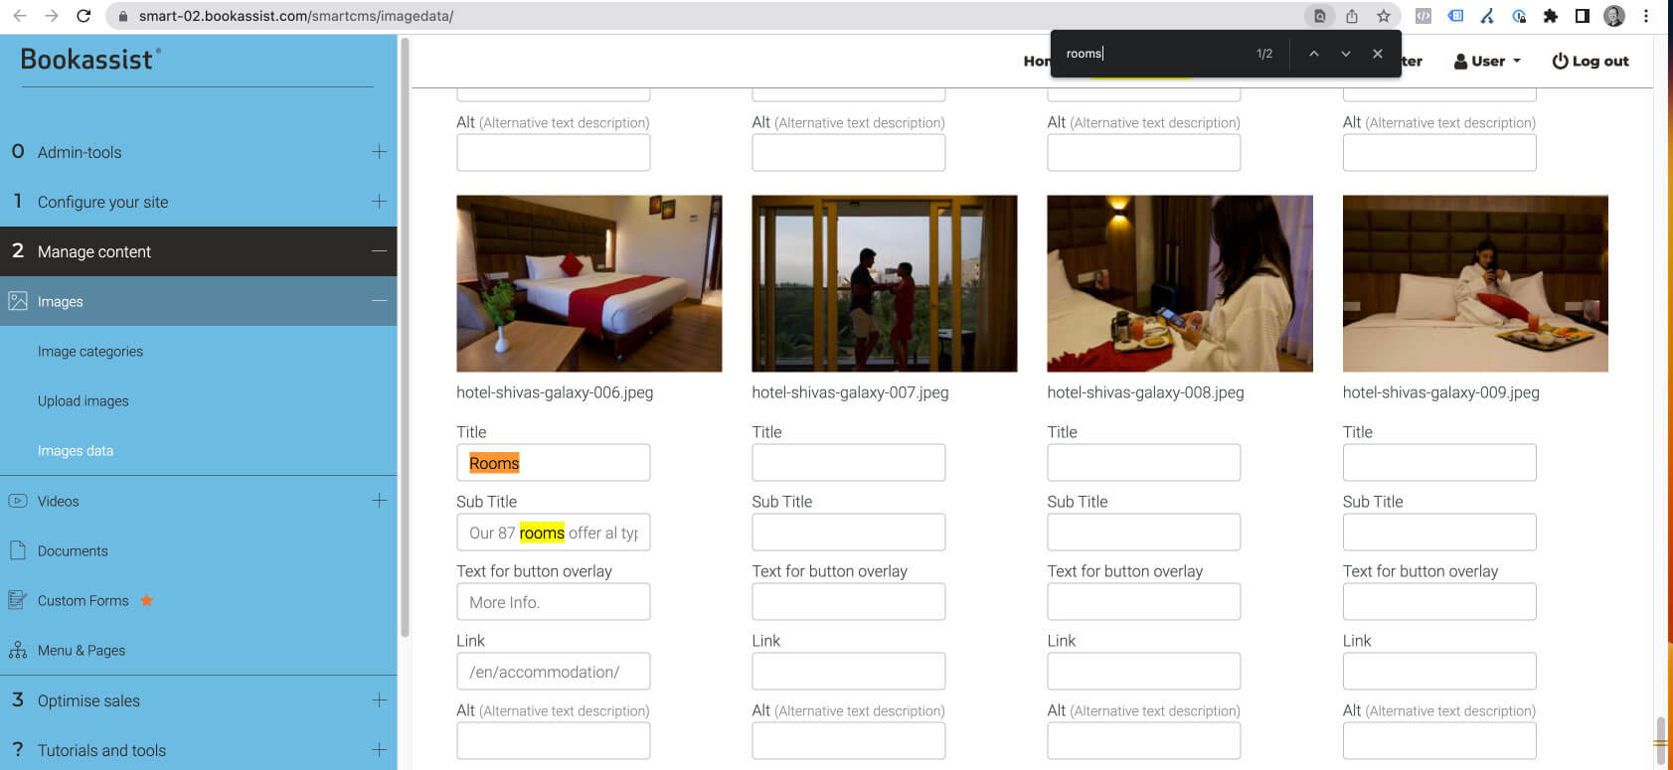Click the Link field containing /en/accommodation/
The height and width of the screenshot is (770, 1673).
[553, 672]
